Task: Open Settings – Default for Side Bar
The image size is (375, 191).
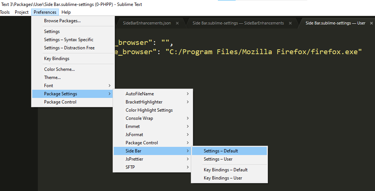Action: click(221, 151)
